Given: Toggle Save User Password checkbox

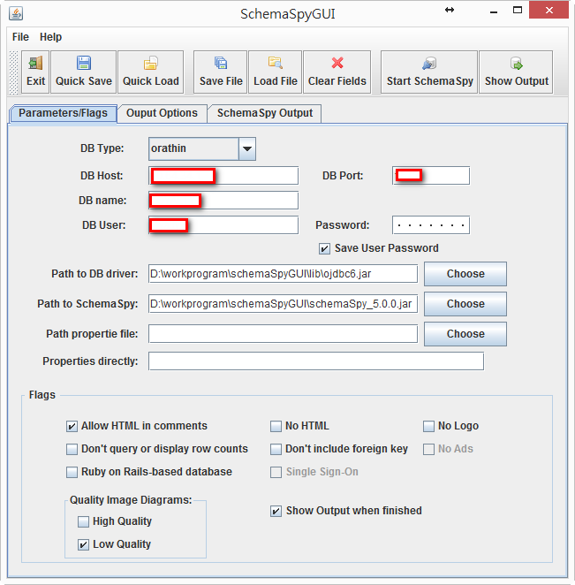Looking at the screenshot, I should pyautogui.click(x=324, y=248).
